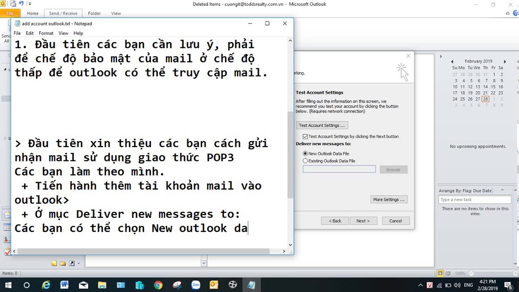Screen dimensions: 519x292
Task: Click Arrange By: Flag: Due Date header
Action: pos(465,191)
